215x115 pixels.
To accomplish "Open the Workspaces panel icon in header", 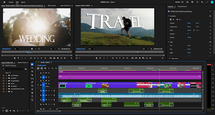I will [182, 2].
